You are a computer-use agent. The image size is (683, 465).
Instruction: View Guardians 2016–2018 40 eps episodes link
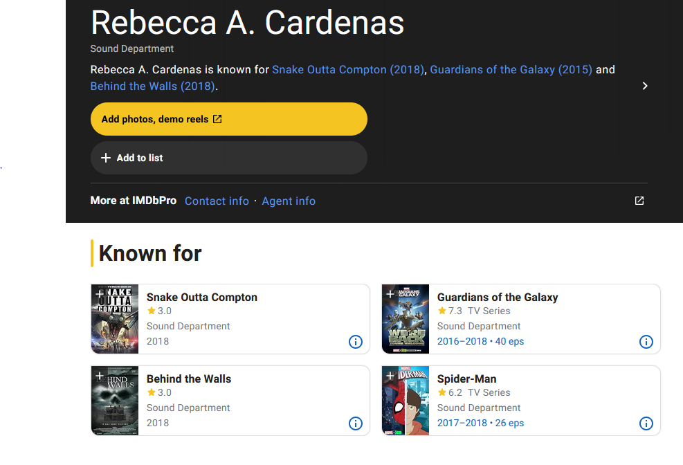(x=480, y=341)
